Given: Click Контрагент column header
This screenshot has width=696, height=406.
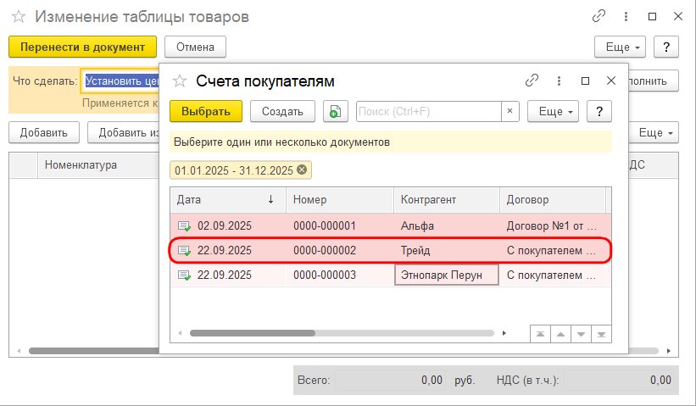Looking at the screenshot, I should click(447, 200).
